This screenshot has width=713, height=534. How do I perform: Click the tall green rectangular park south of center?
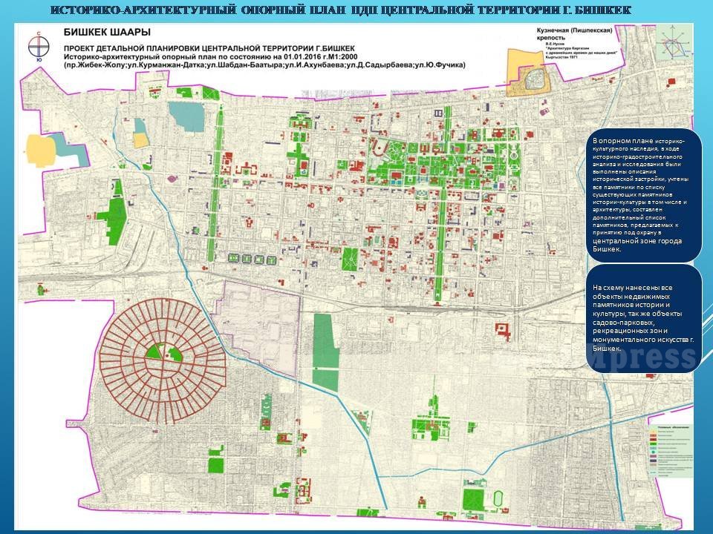[325, 351]
